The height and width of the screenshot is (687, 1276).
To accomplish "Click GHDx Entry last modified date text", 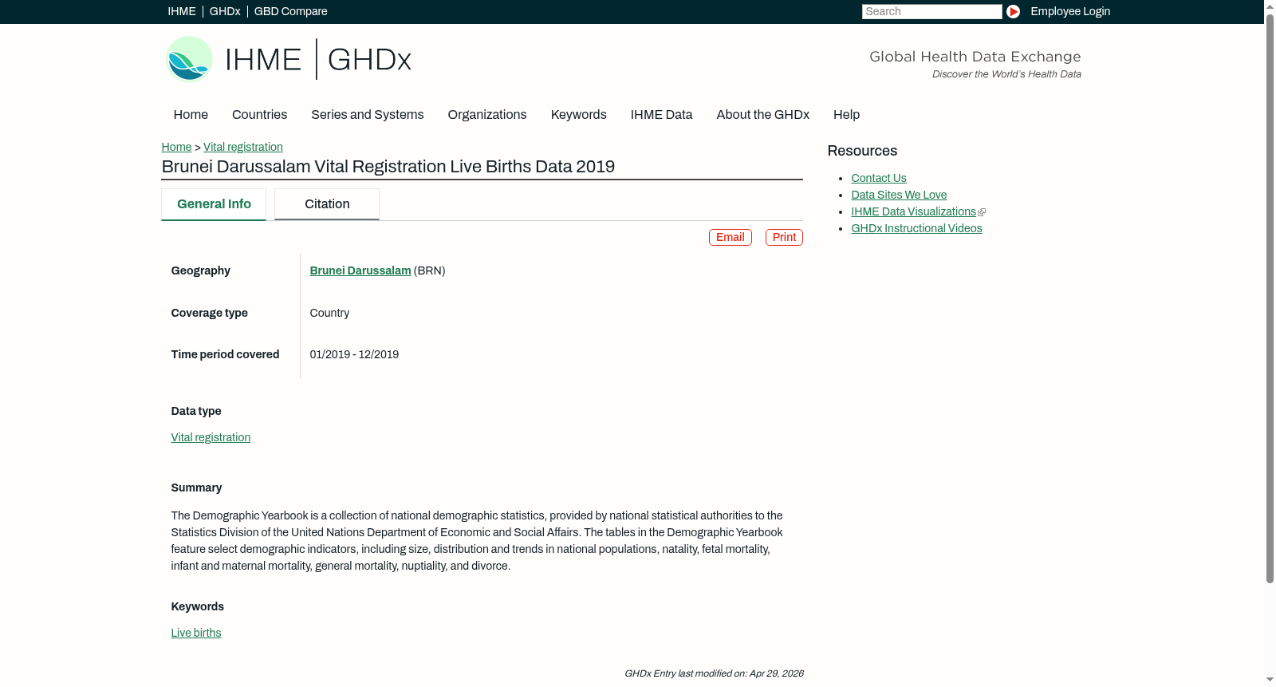I will coord(714,673).
